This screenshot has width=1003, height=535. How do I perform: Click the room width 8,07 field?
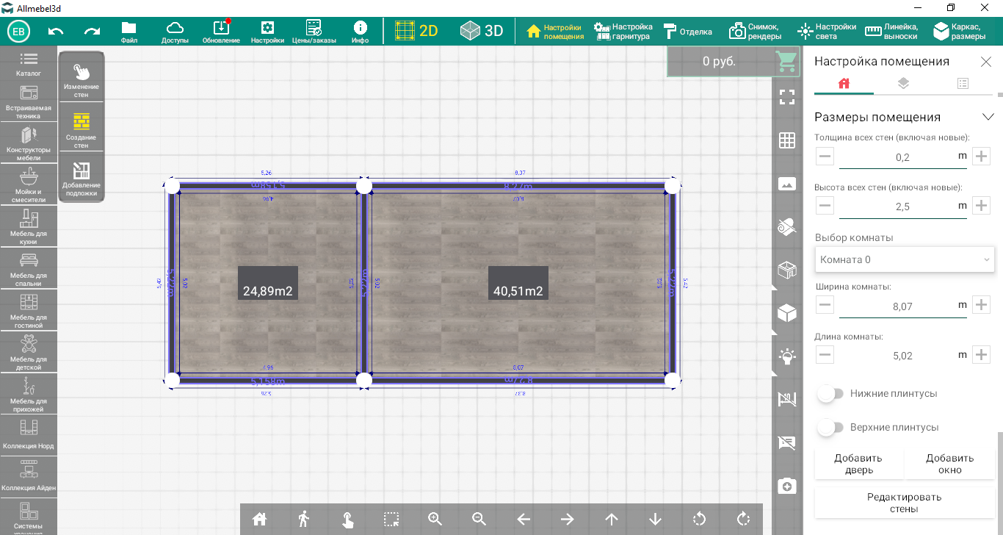902,306
